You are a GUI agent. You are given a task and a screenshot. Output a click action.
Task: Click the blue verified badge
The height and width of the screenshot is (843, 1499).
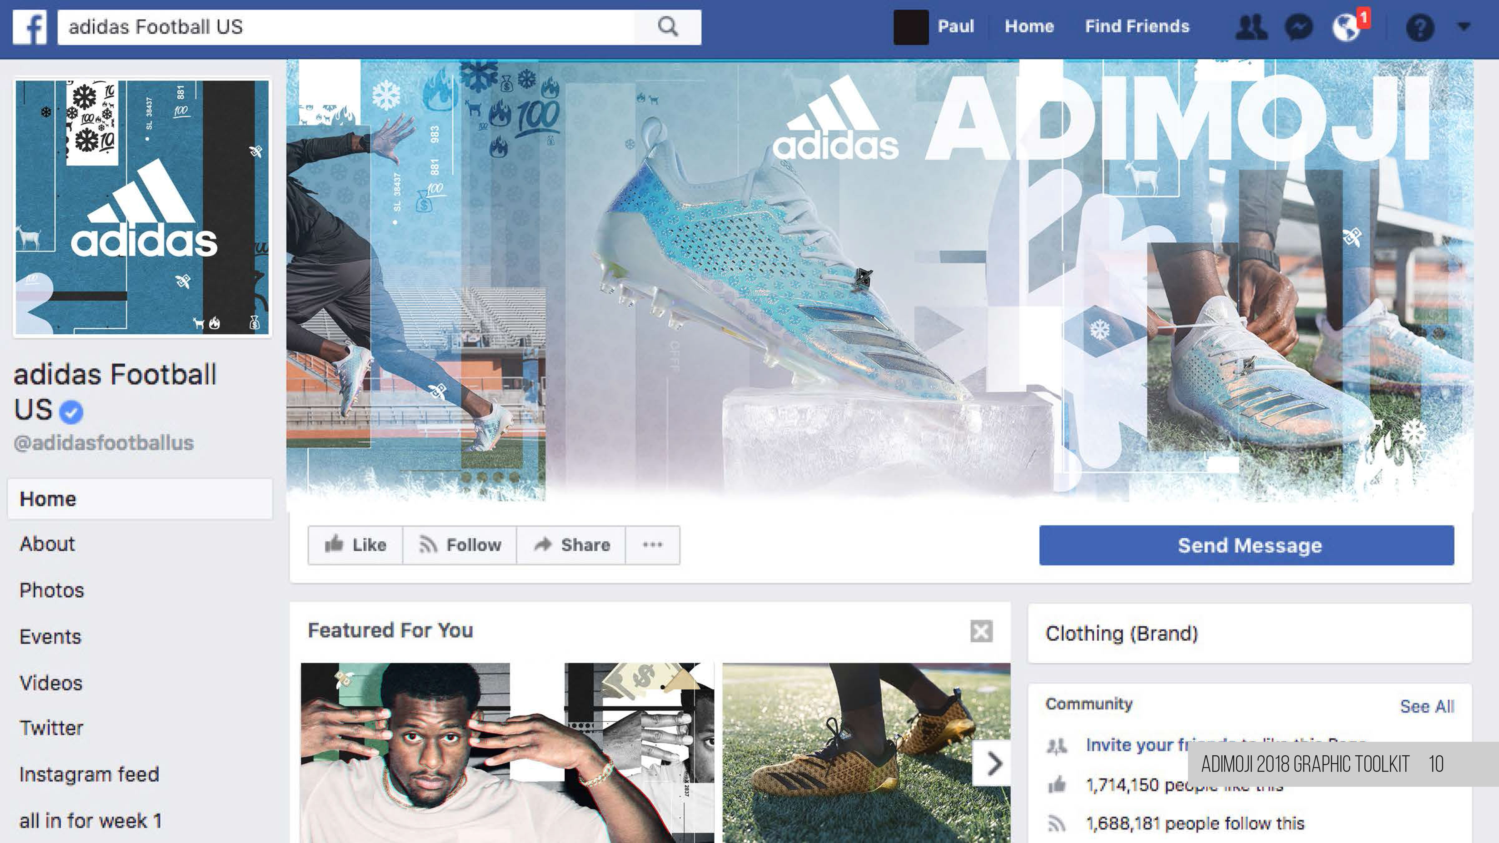[x=71, y=412]
